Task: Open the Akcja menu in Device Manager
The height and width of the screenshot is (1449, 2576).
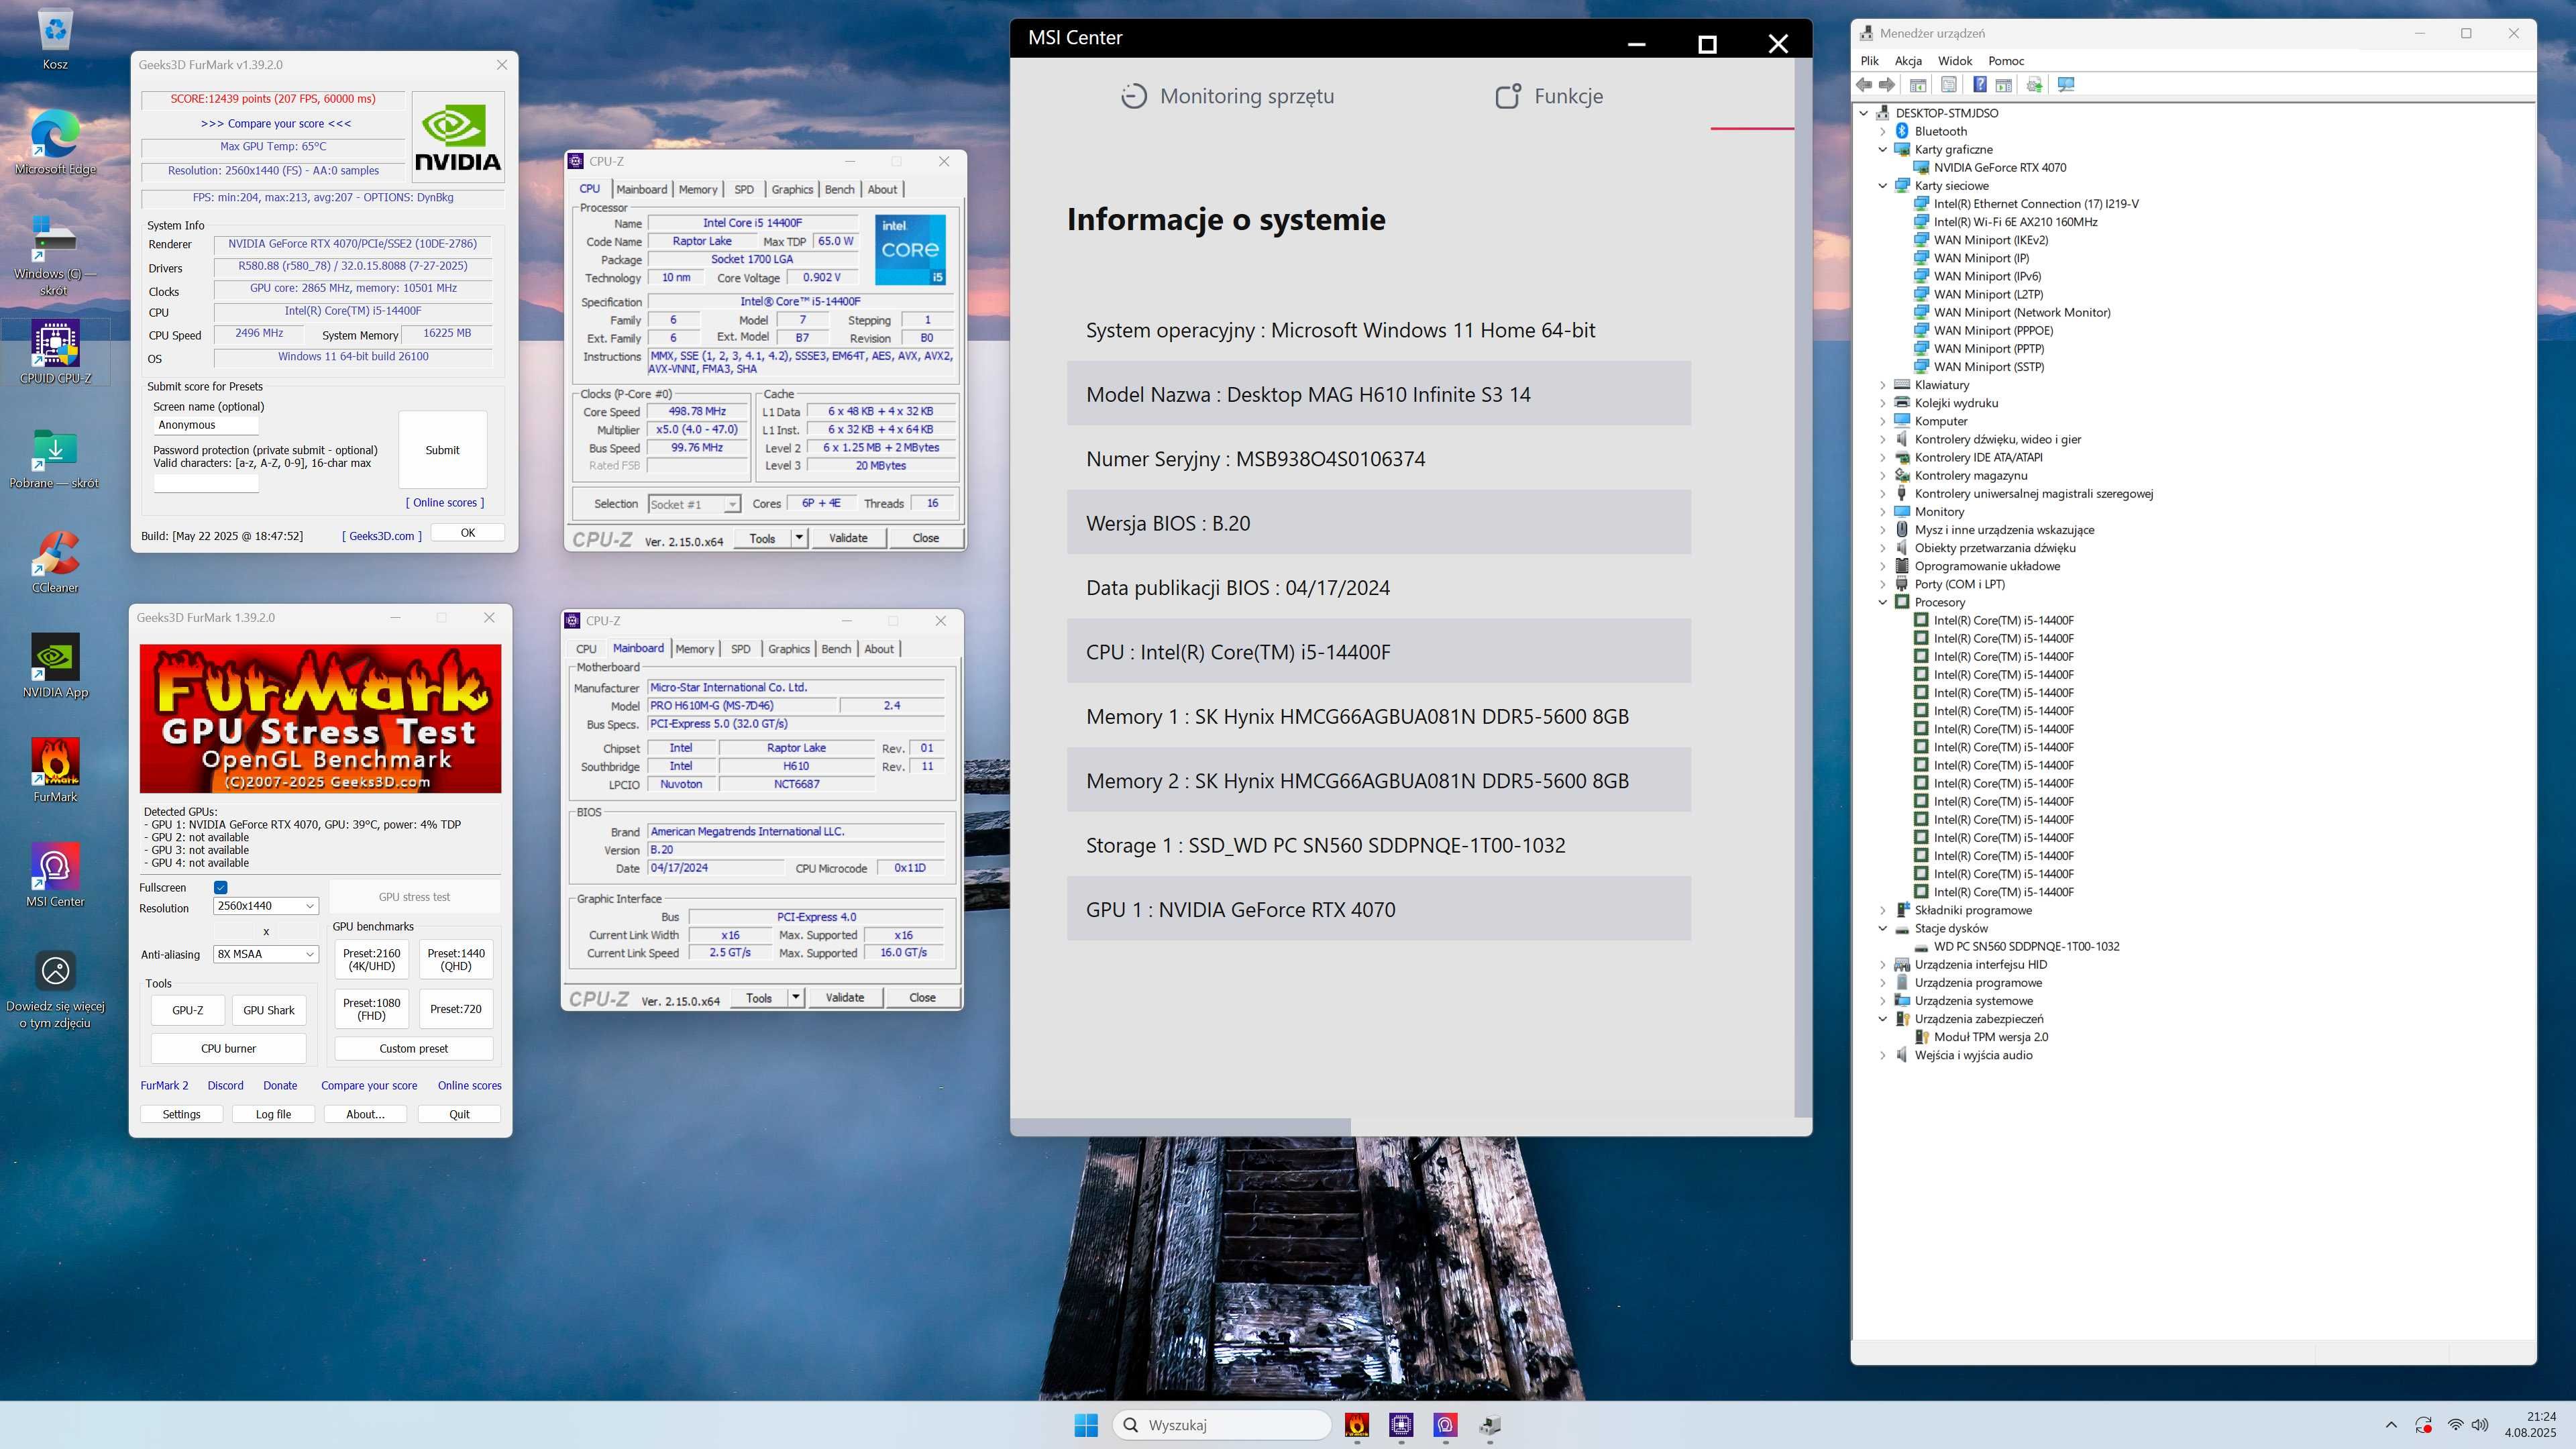Action: [1908, 61]
